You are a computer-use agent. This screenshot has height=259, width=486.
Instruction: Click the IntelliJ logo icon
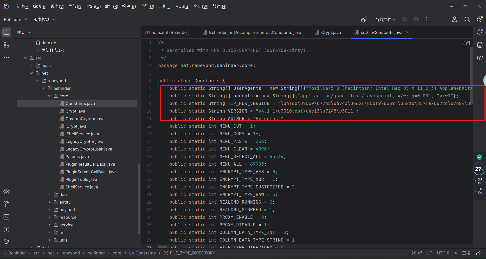pos(6,6)
